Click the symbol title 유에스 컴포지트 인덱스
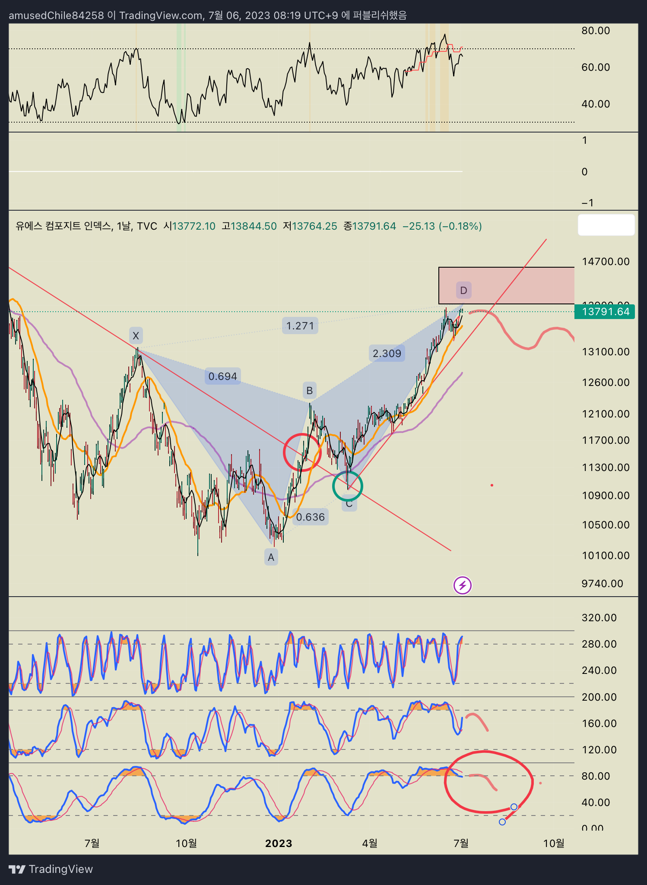647x885 pixels. point(63,226)
